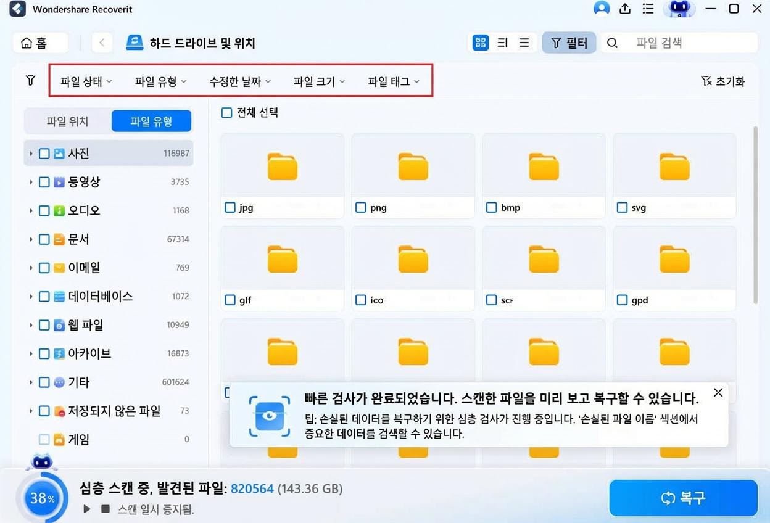
Task: Select the jpg folder checkbox
Action: (x=230, y=208)
